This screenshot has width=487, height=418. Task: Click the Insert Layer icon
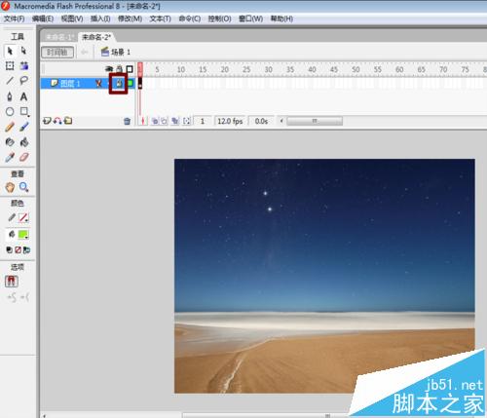tap(47, 121)
